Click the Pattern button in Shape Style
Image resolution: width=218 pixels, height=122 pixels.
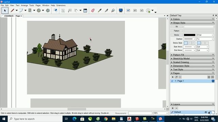tap(176, 31)
